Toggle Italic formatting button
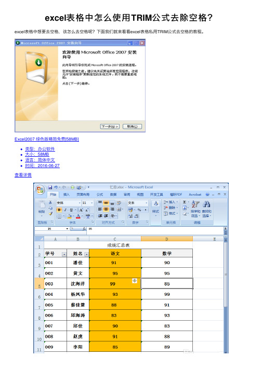 coord(65,210)
